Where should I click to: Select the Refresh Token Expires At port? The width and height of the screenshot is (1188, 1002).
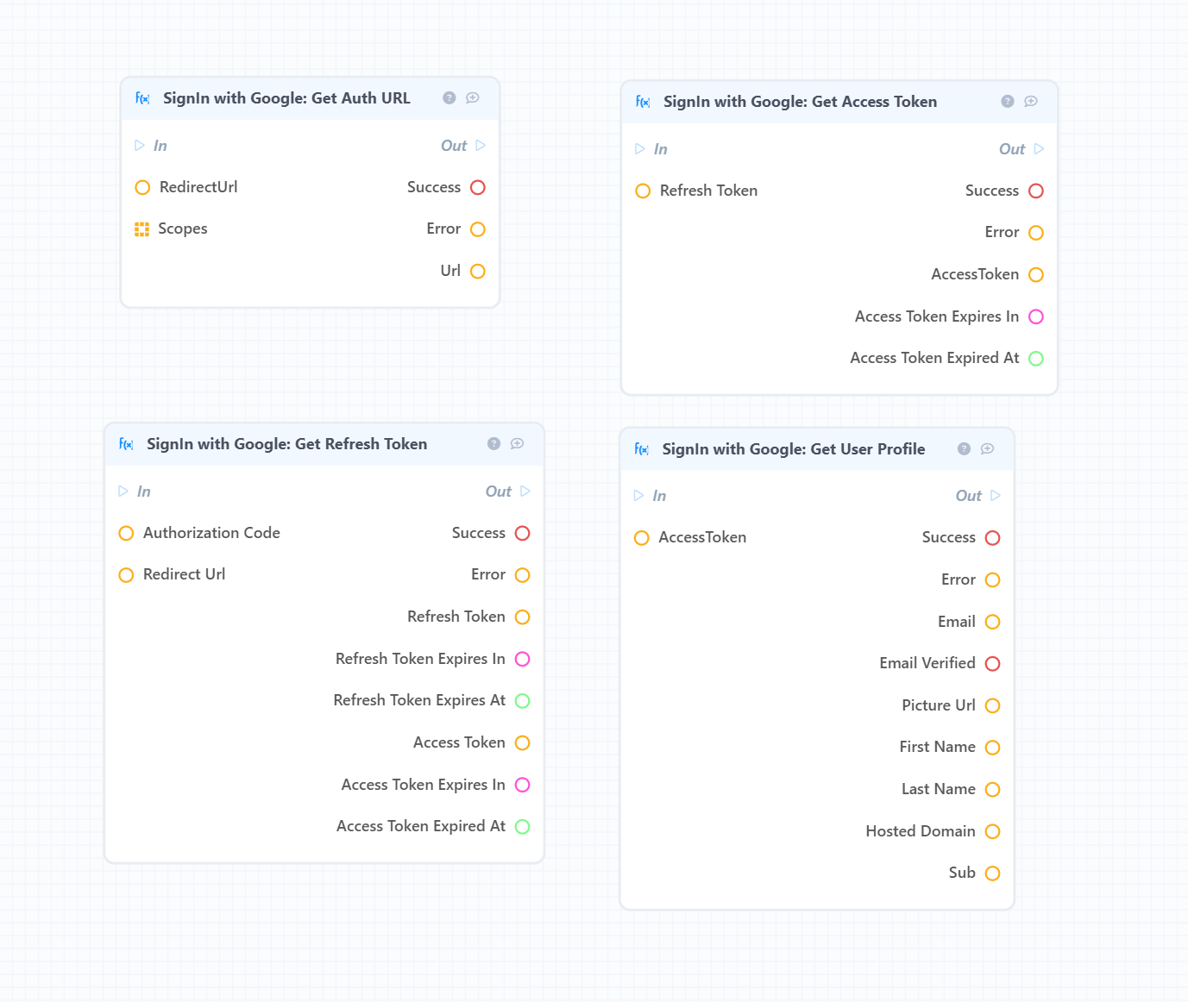[x=522, y=701]
